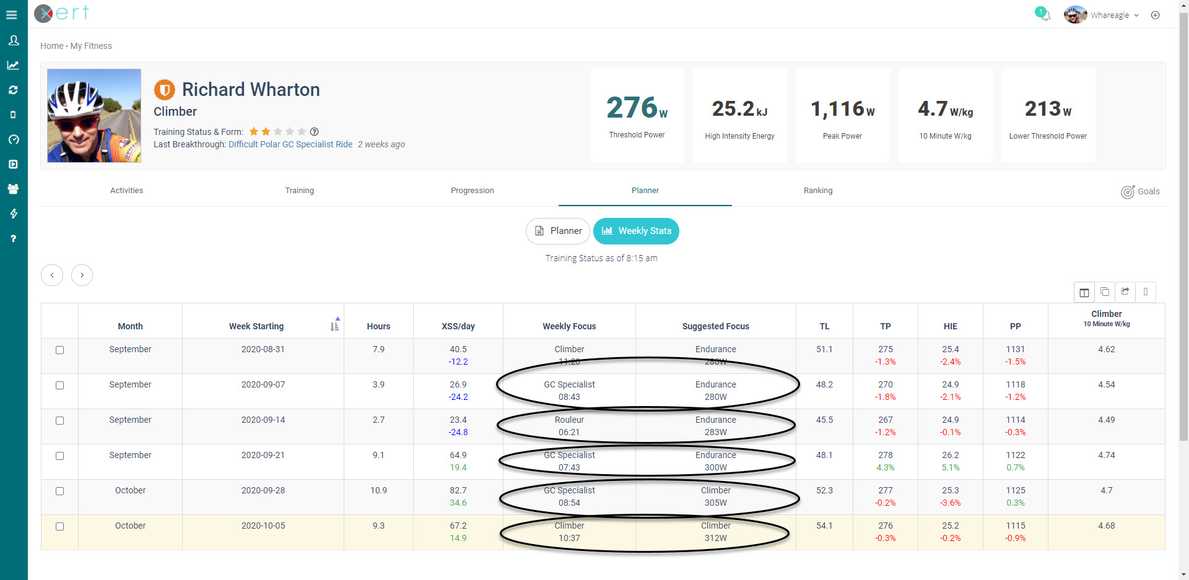Open the dashboard gauge icon in sidebar

13,139
